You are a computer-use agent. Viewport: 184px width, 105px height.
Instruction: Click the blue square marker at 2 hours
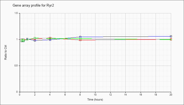[35, 40]
